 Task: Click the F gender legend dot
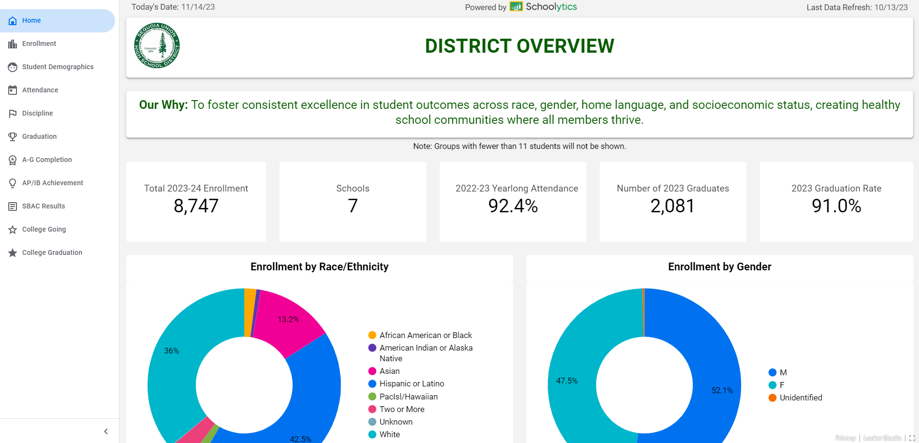[772, 385]
